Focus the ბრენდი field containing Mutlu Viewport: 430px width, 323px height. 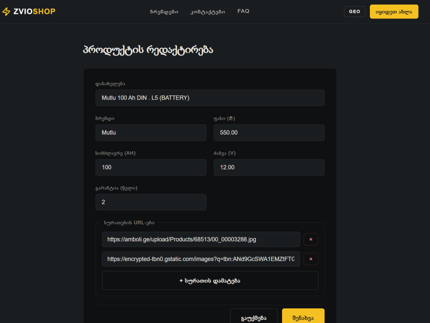pos(151,133)
